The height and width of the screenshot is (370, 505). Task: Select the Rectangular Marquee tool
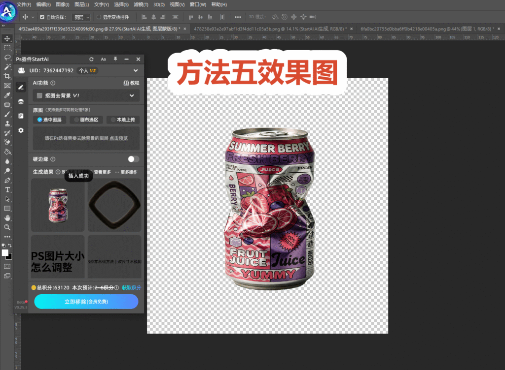pos(7,48)
